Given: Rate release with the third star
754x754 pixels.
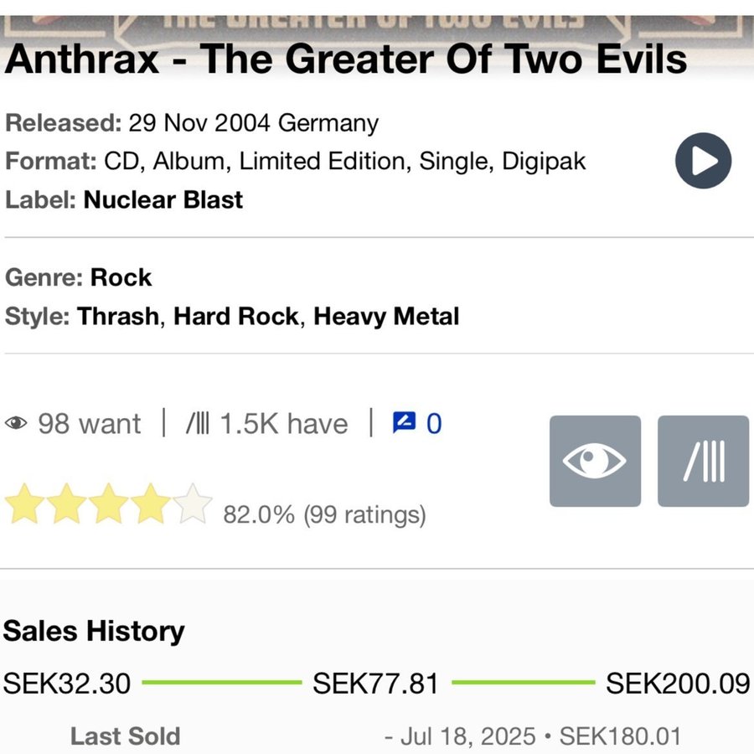Looking at the screenshot, I should pos(109,504).
